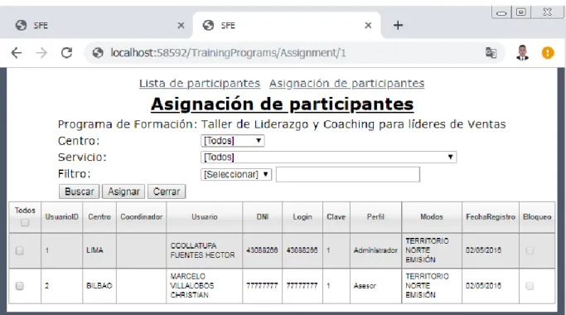Select checkbox for CCOLLATUPA FUENTES HECTOR row

(20, 250)
